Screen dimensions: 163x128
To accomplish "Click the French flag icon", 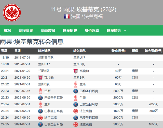I will (67, 17).
